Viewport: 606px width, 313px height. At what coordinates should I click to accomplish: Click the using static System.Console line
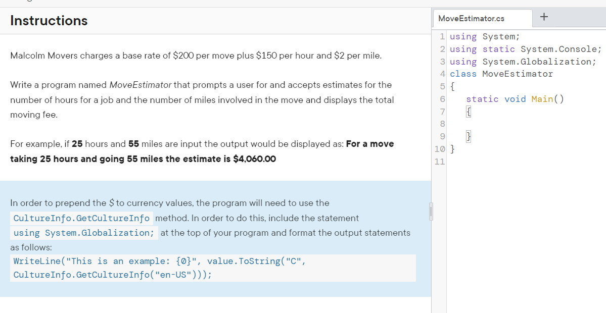pyautogui.click(x=526, y=48)
